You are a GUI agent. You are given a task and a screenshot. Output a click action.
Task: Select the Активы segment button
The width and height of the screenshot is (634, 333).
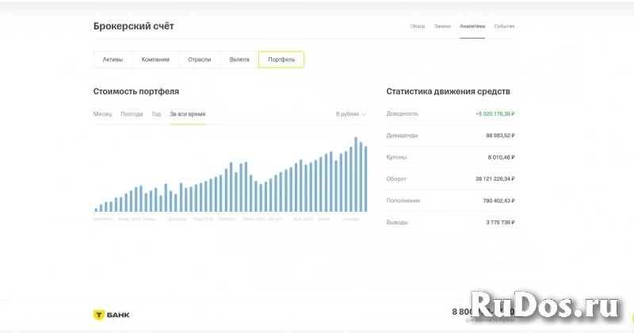[x=113, y=59]
